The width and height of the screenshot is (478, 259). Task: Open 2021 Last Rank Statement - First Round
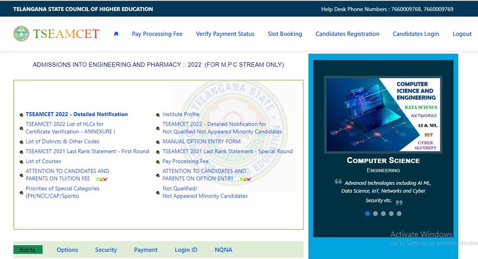[87, 151]
